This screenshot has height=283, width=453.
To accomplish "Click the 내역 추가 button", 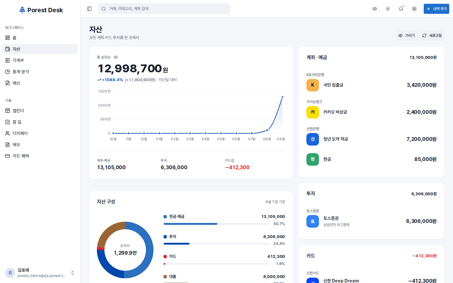I will (x=436, y=9).
